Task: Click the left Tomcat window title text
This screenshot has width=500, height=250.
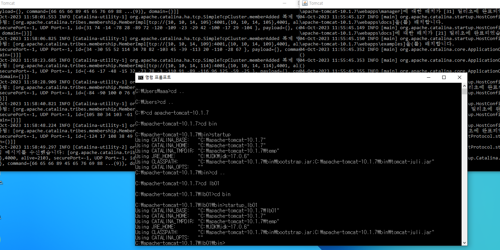Action: [7, 3]
